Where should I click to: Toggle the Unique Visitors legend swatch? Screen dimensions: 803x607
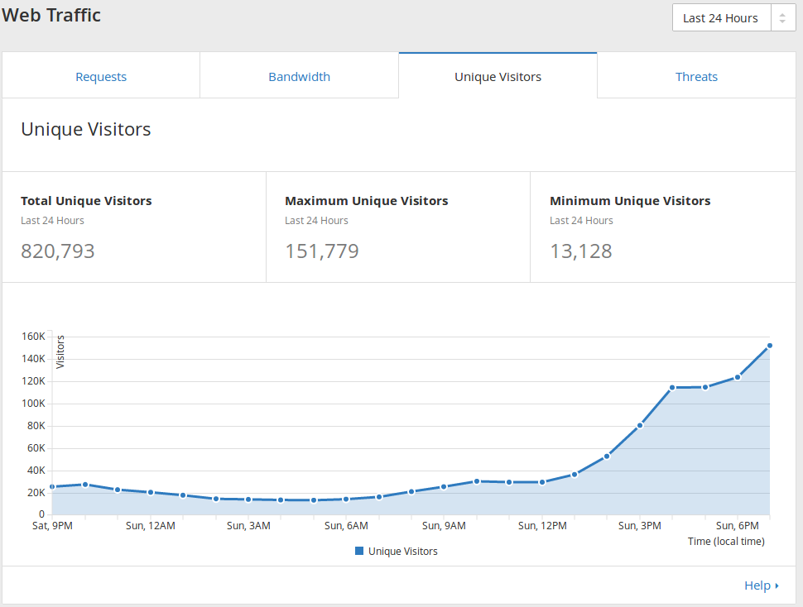359,551
